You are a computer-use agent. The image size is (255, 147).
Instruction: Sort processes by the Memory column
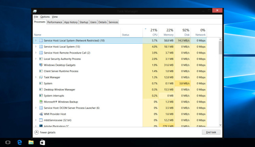click(167, 32)
